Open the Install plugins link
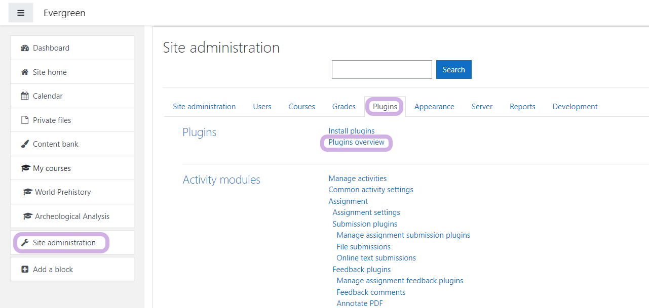Screen dimensions: 649x308 pyautogui.click(x=351, y=131)
